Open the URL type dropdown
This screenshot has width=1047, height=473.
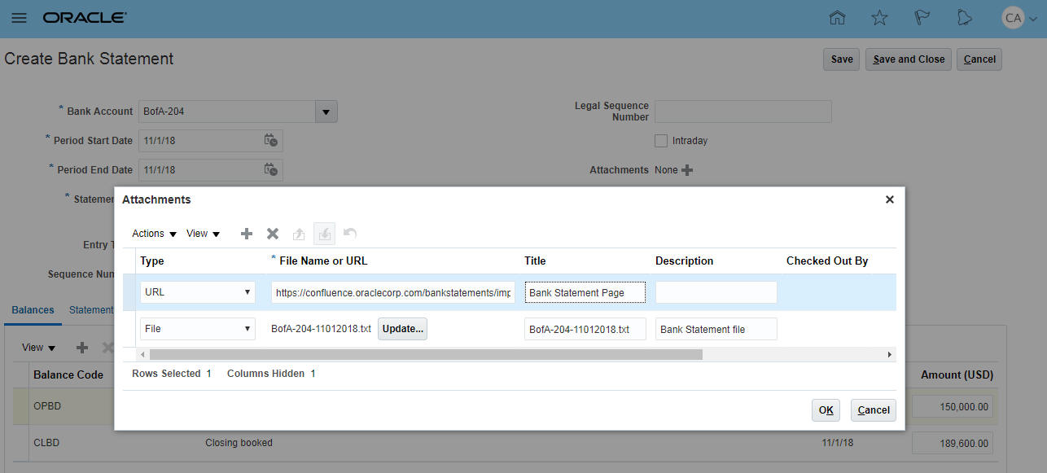click(198, 292)
